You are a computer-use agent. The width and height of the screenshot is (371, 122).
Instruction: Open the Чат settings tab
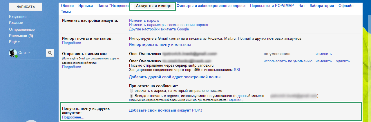(302, 6)
